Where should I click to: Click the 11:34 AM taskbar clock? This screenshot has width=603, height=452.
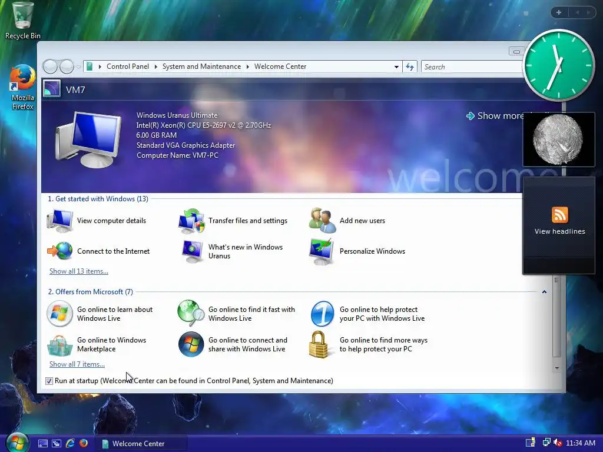pyautogui.click(x=580, y=443)
